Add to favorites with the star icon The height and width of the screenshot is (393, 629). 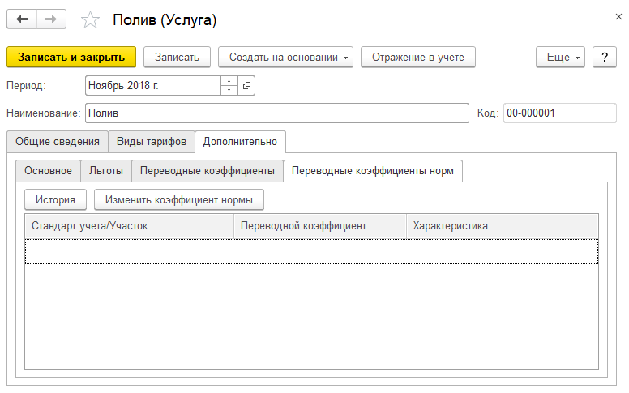pos(90,20)
